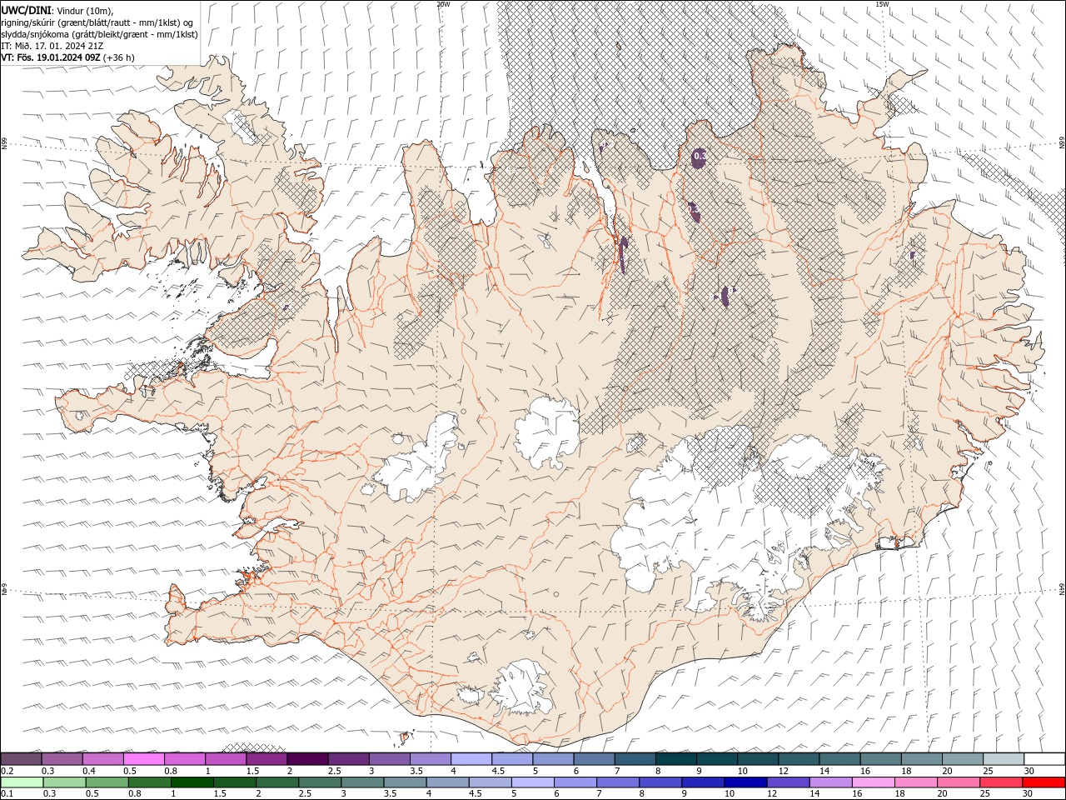Click the '64N' label on left edge
Viewport: 1066px width, 800px height.
tap(4, 590)
